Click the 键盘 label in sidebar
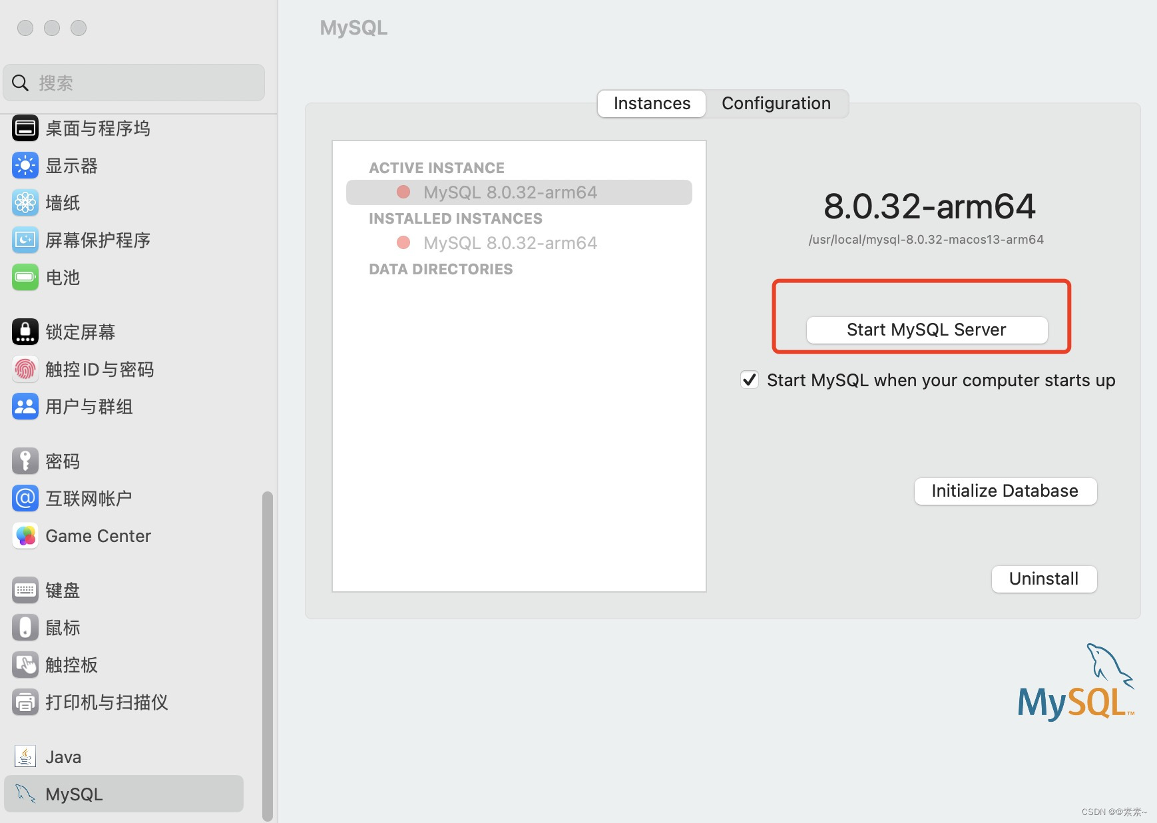The width and height of the screenshot is (1157, 823). click(63, 591)
